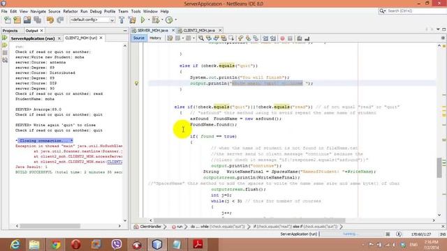
Task: Open the File menu
Action: pyautogui.click(x=4, y=11)
